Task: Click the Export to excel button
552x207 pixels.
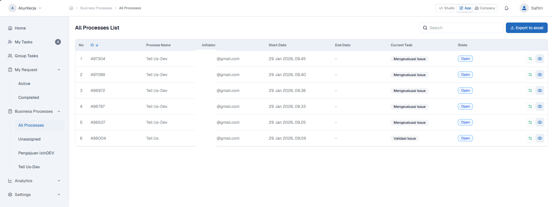Action: pyautogui.click(x=527, y=28)
